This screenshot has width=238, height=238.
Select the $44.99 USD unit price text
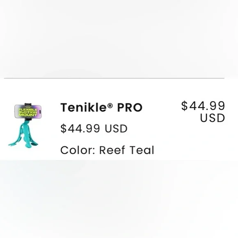94,128
